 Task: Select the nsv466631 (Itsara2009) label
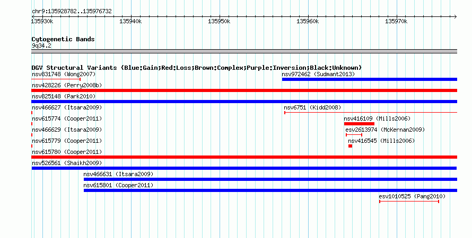(118, 174)
